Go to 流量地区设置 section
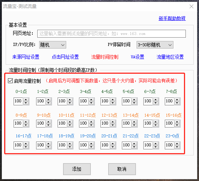The height and width of the screenshot is (181, 199). click(x=170, y=57)
